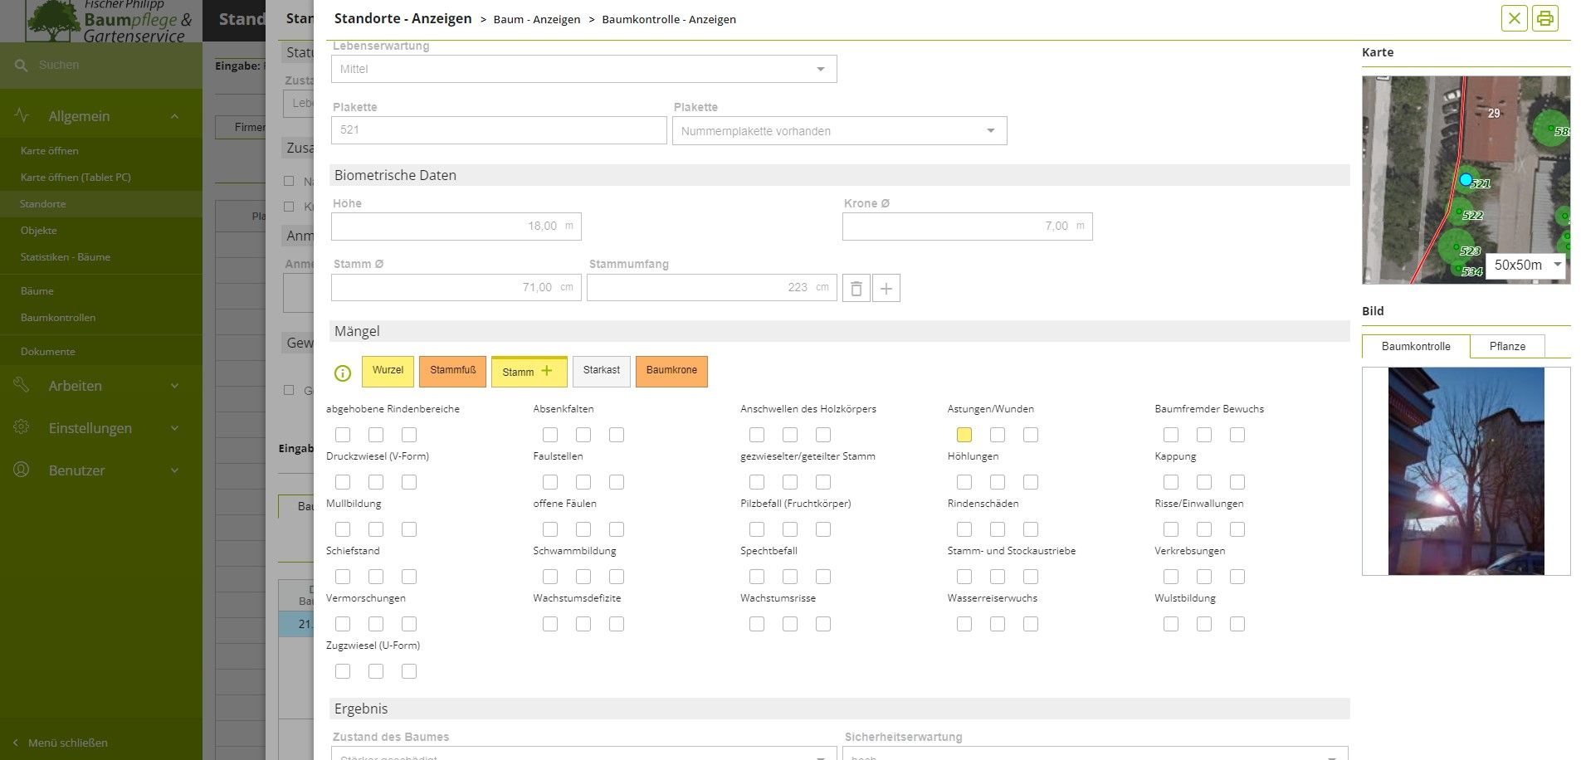Click the print icon in header
This screenshot has height=760, width=1581.
click(x=1544, y=18)
